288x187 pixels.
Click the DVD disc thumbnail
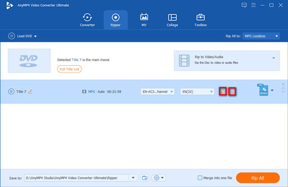29,60
